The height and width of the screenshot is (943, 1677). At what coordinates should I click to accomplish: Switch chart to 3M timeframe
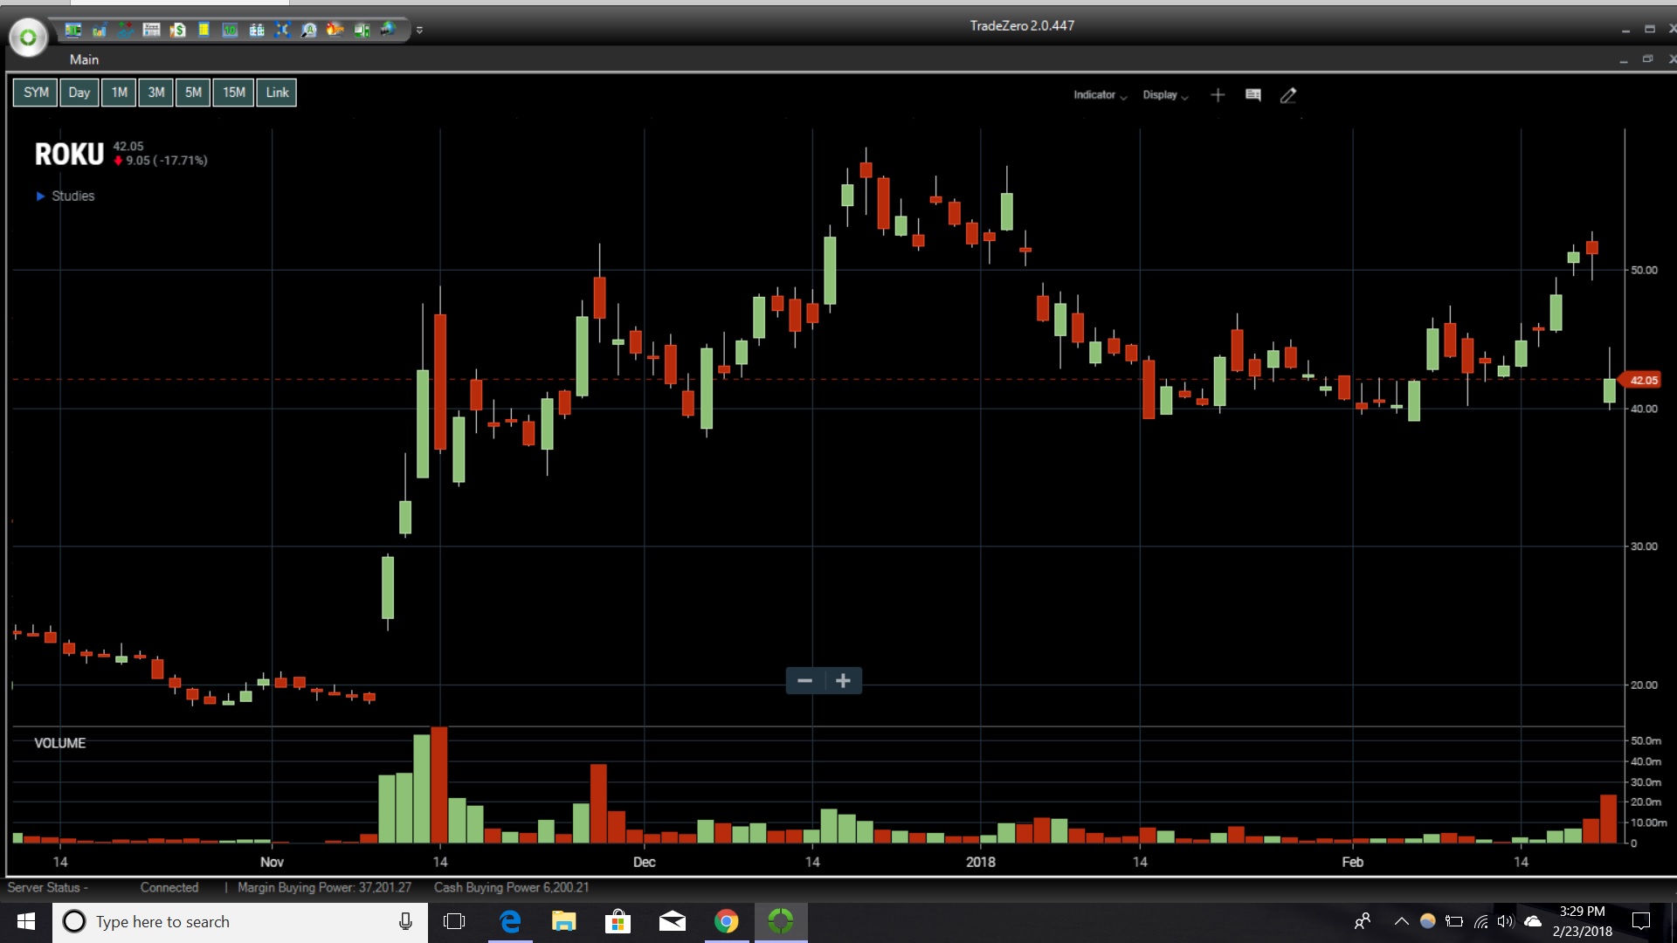[x=156, y=93]
